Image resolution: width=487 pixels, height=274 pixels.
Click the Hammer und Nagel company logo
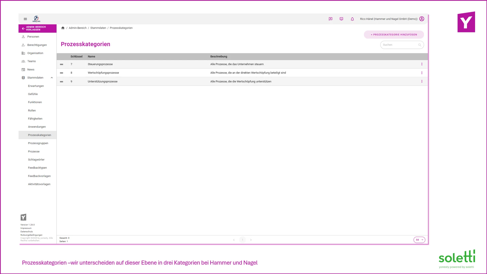(36, 19)
